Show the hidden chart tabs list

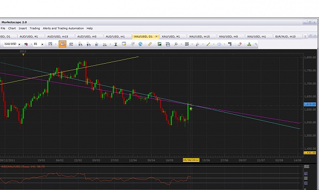tap(305, 36)
